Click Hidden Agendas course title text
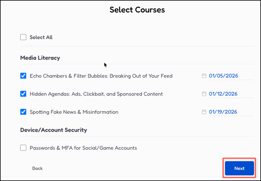This screenshot has height=181, width=261. (96, 94)
